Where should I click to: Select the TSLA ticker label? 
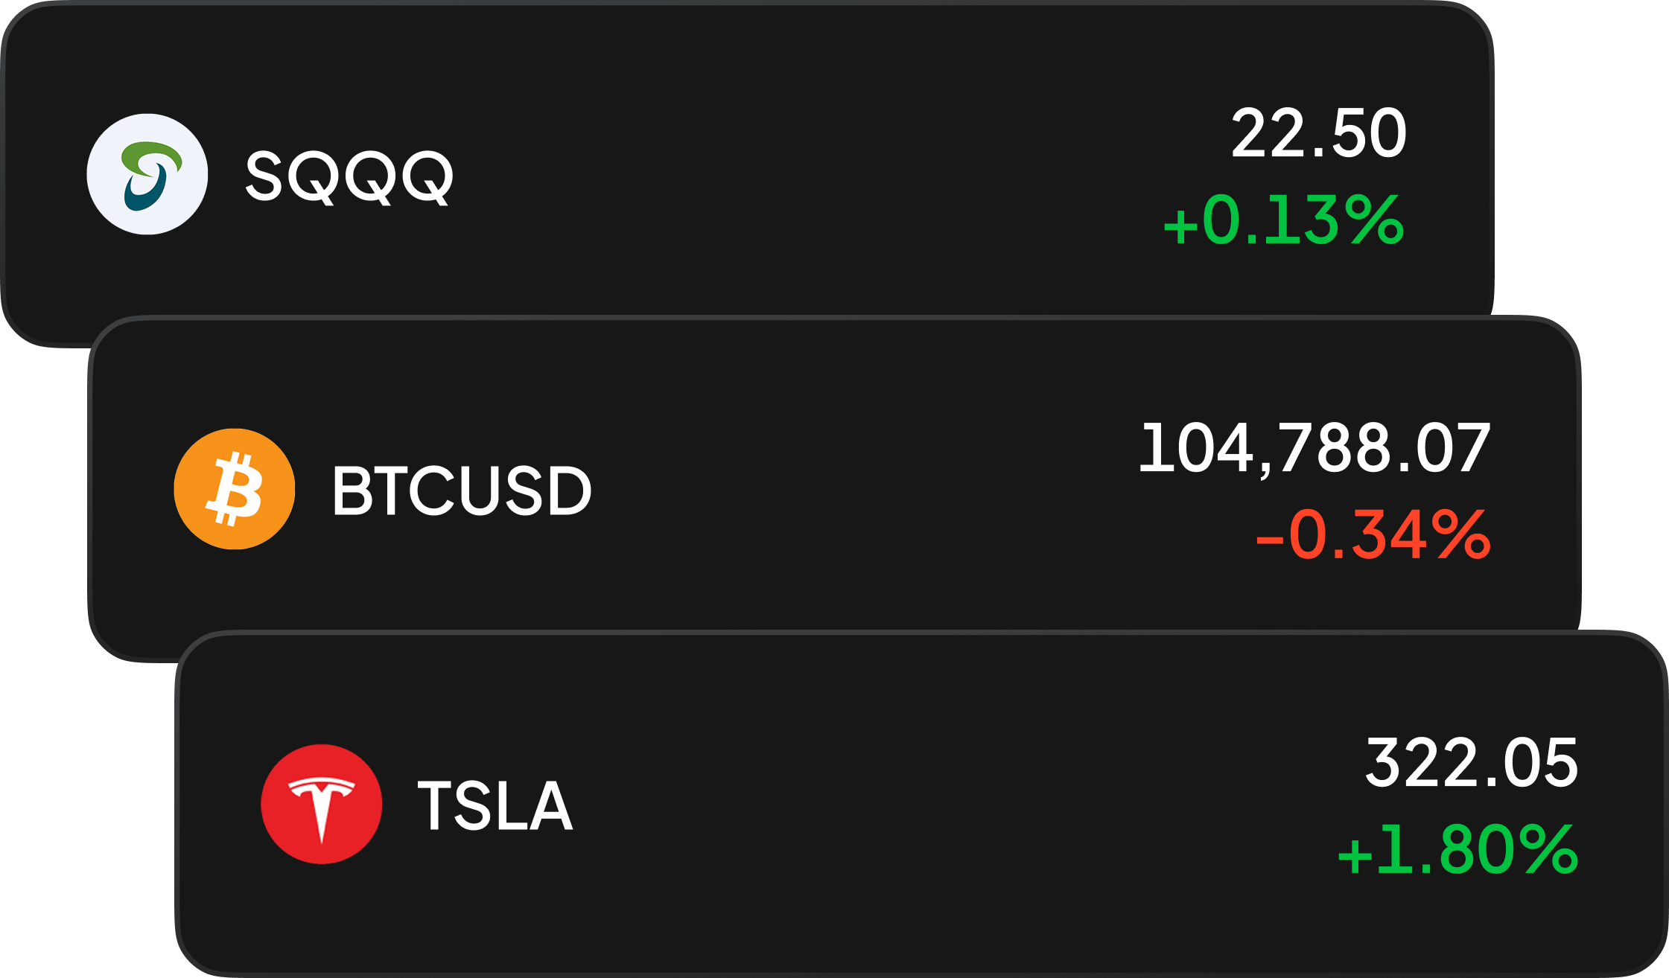[x=495, y=805]
